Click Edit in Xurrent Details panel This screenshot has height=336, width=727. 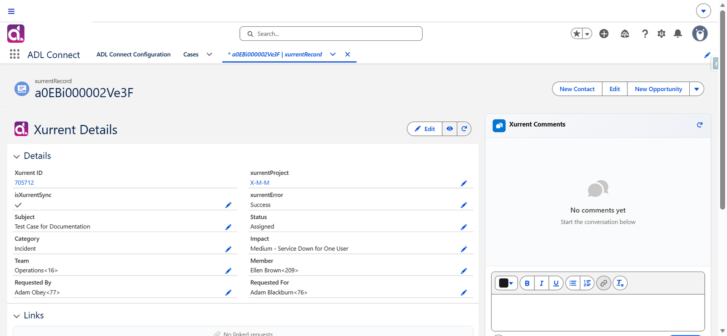click(x=425, y=129)
